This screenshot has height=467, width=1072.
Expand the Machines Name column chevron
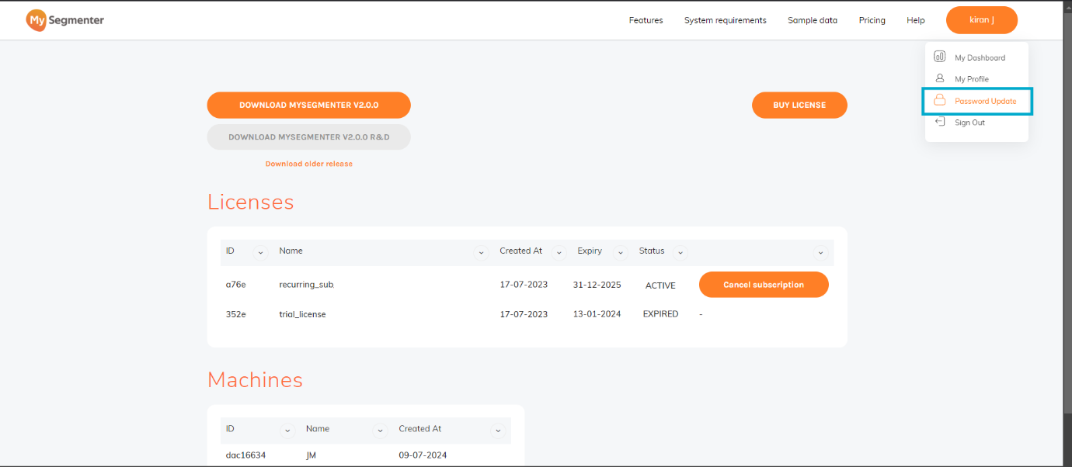coord(381,431)
